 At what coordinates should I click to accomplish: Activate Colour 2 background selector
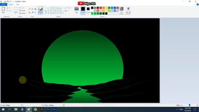point(88,11)
